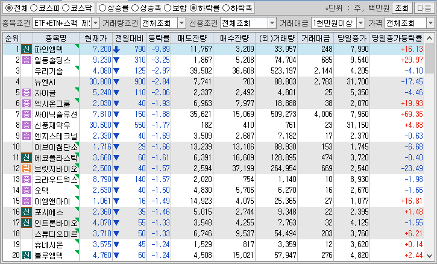Image resolution: width=437 pixels, height=264 pixels.
Task: Click the 증 badge beside 싸이닉솔루션
Action: [x=27, y=115]
